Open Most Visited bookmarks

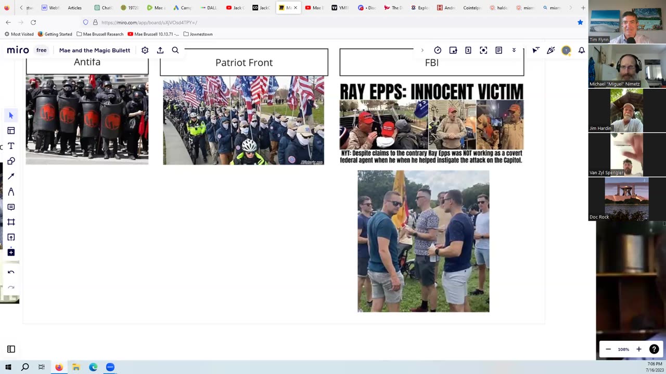pos(19,34)
